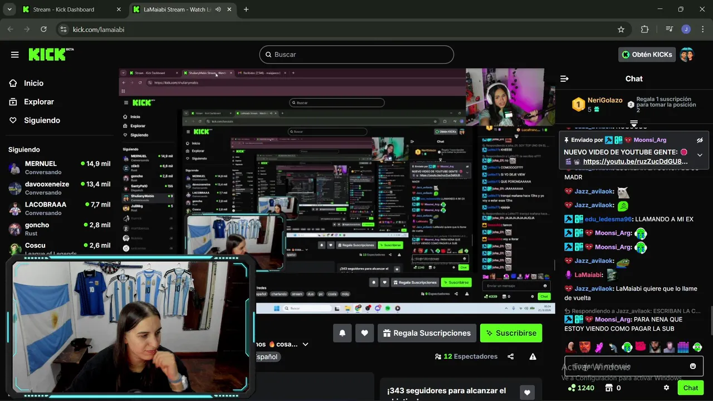Image resolution: width=713 pixels, height=401 pixels.
Task: Hide the pinned message with the eye icon
Action: (x=700, y=140)
